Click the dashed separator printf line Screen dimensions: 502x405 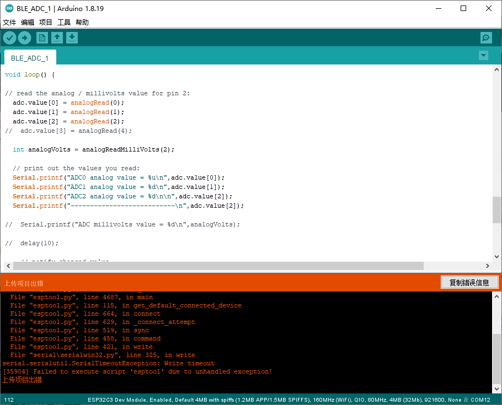coord(128,206)
